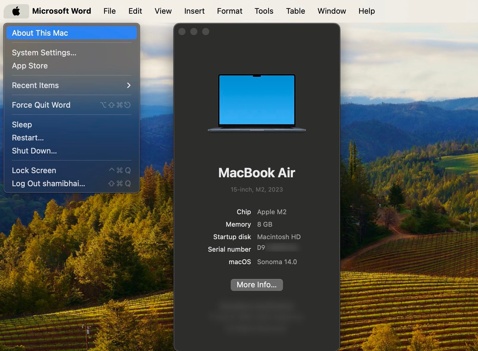The image size is (478, 351).
Task: Open the Apple logo menu
Action: pyautogui.click(x=16, y=11)
